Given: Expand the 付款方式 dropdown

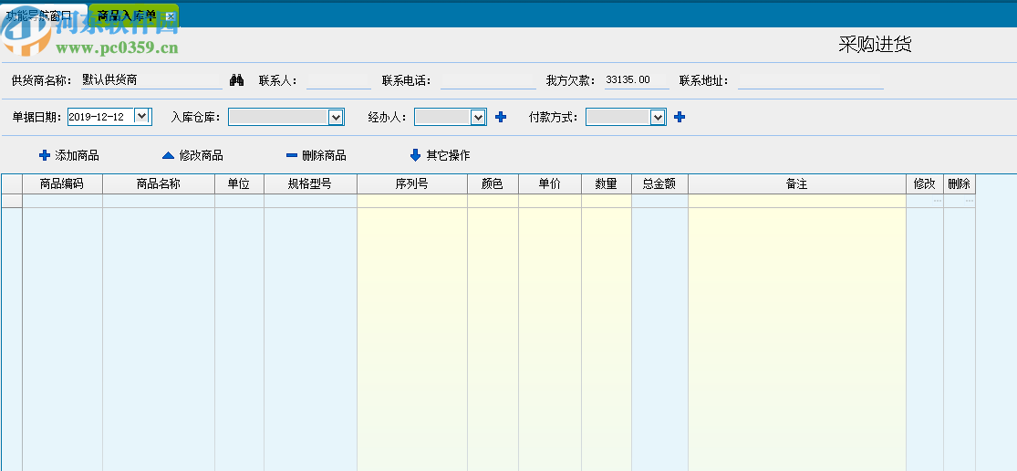Looking at the screenshot, I should [658, 117].
